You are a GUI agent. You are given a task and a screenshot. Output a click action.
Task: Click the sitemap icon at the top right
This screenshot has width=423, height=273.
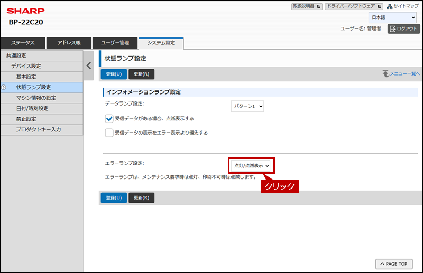pyautogui.click(x=389, y=6)
